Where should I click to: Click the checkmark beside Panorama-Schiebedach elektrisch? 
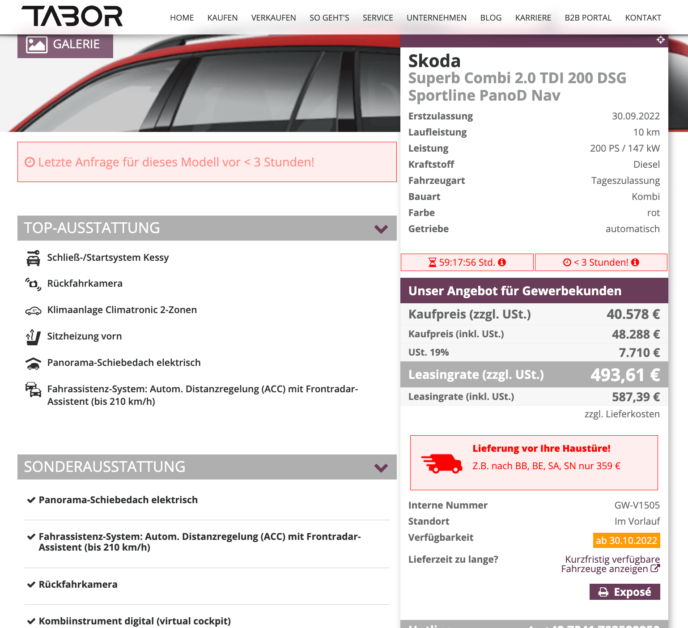31,500
